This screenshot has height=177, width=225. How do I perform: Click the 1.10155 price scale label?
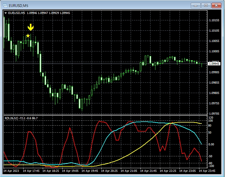point(215,20)
